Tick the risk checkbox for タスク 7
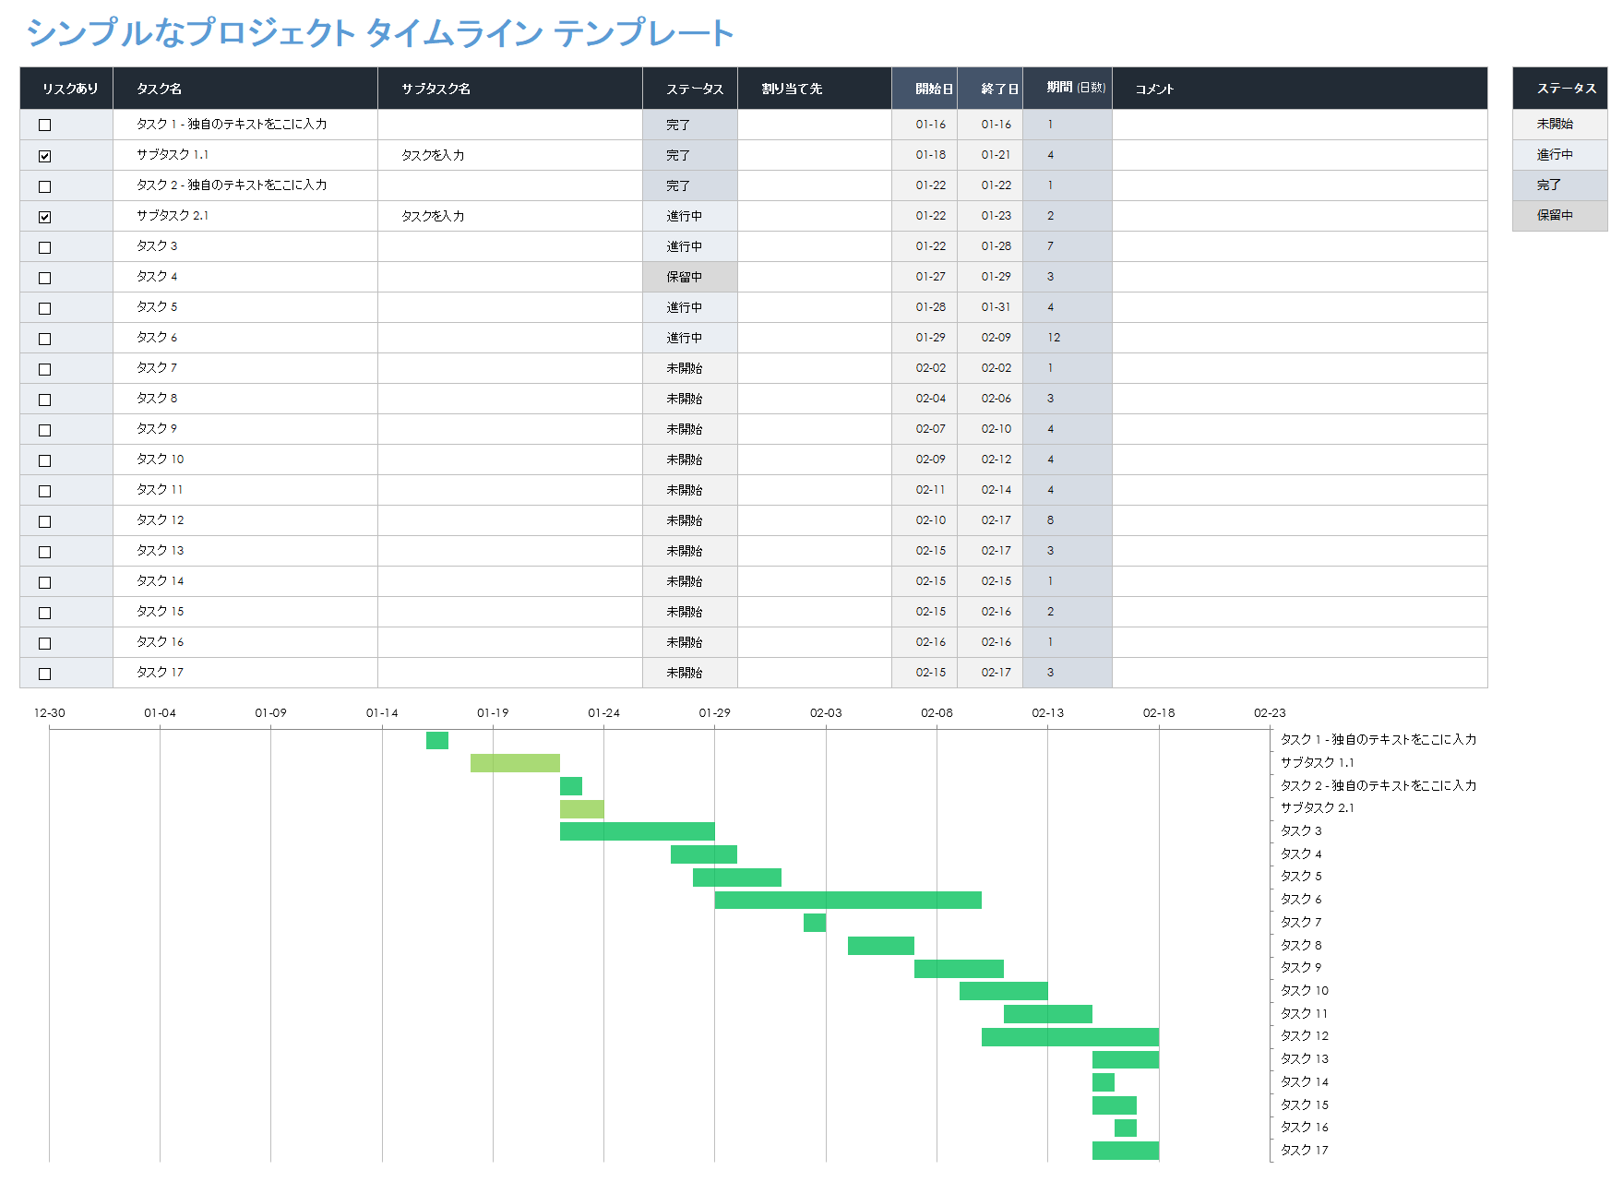Image resolution: width=1623 pixels, height=1182 pixels. point(44,369)
